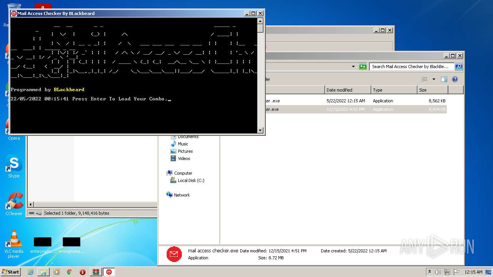493x277 pixels.
Task: Click the taskbar clock showing 12:15 AM
Action: pyautogui.click(x=473, y=272)
